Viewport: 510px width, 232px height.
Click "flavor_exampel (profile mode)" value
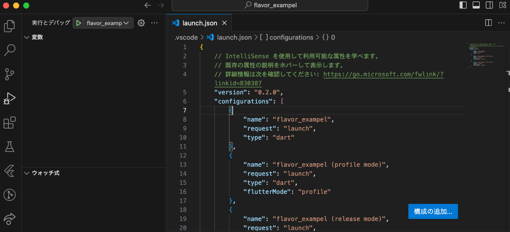coord(329,164)
